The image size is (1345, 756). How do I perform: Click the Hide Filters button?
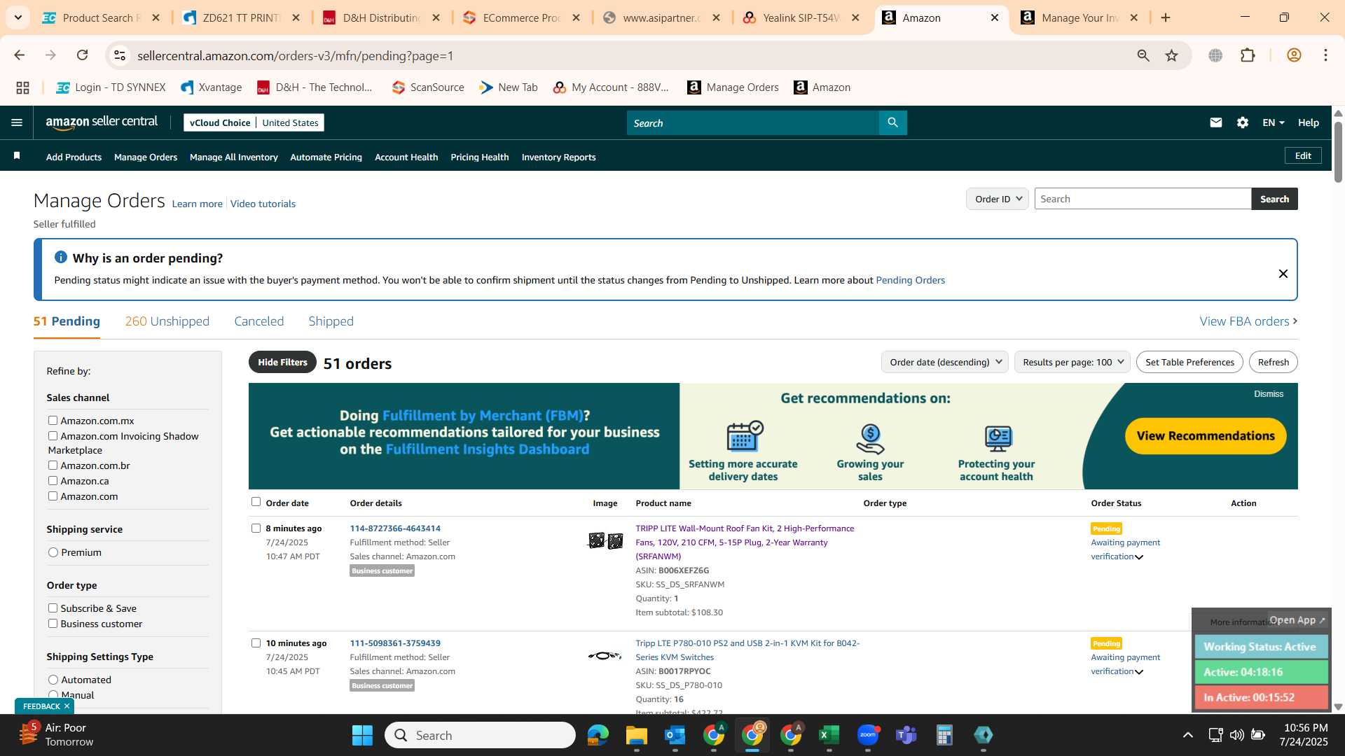(x=282, y=362)
